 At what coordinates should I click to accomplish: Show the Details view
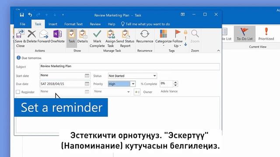[x=83, y=37]
